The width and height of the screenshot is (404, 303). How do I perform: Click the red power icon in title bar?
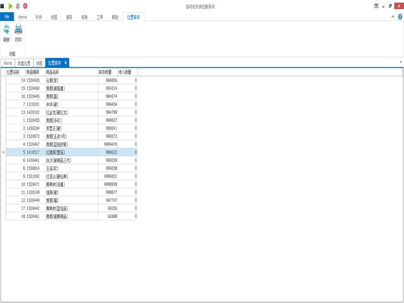[x=25, y=6]
